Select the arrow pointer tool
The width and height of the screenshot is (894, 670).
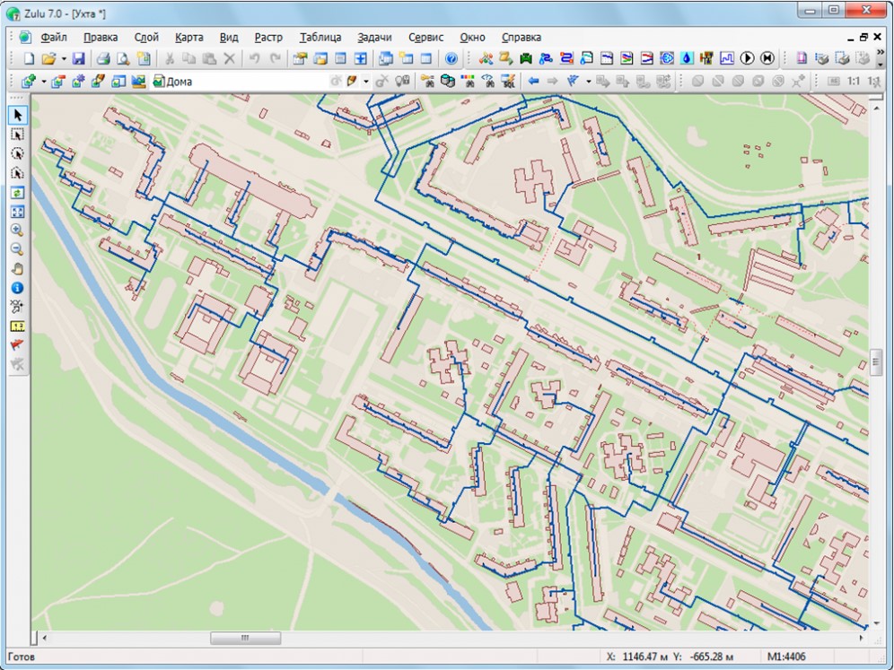tap(17, 115)
